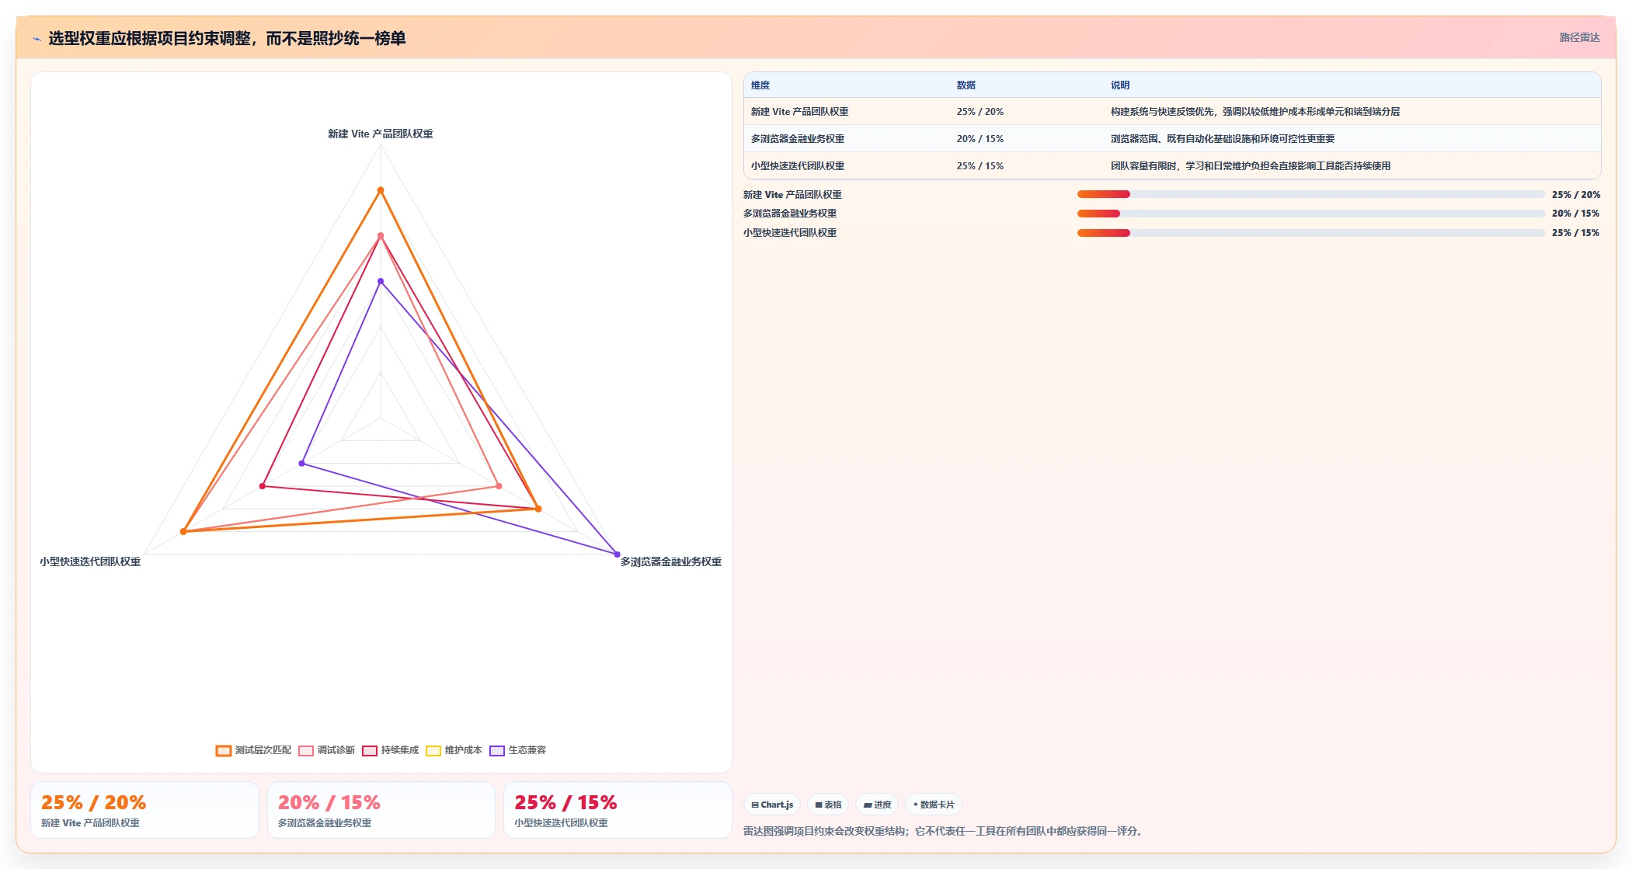This screenshot has width=1632, height=869.
Task: Click the description starting 浏览器范围
Action: 1223,139
